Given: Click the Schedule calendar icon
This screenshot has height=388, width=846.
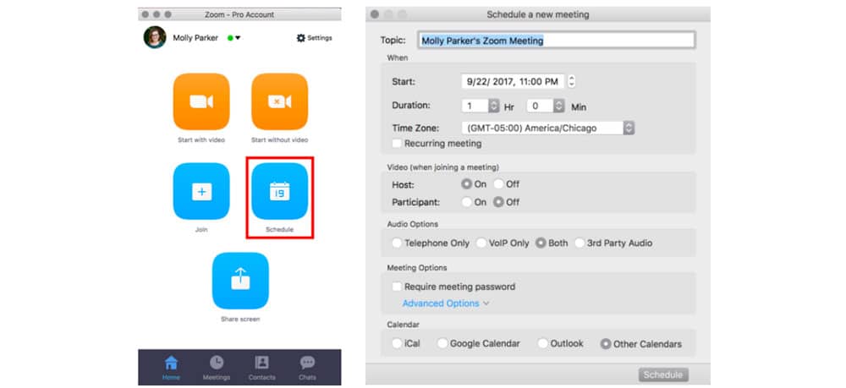Looking at the screenshot, I should click(x=279, y=191).
